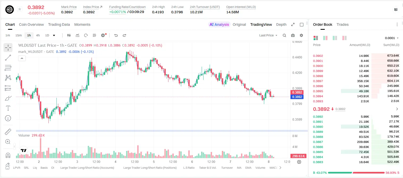The image size is (403, 178).
Task: Select the ruler measure tool
Action: [x=8, y=132]
